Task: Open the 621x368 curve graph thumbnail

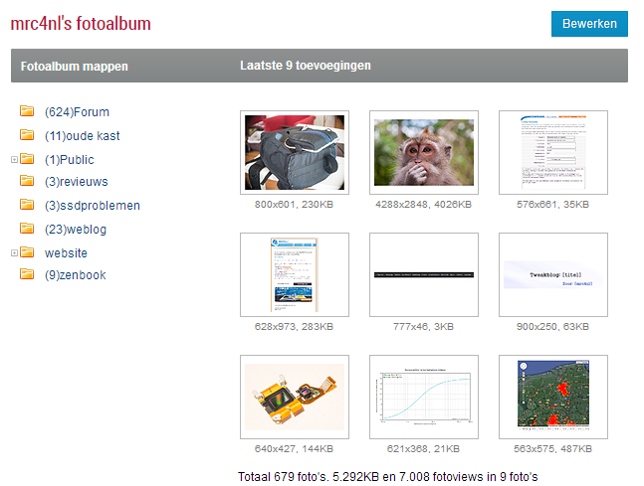Action: 424,397
